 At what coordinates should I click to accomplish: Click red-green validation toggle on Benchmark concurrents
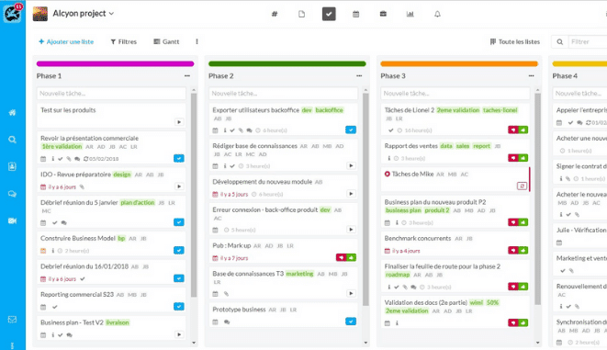(x=518, y=251)
